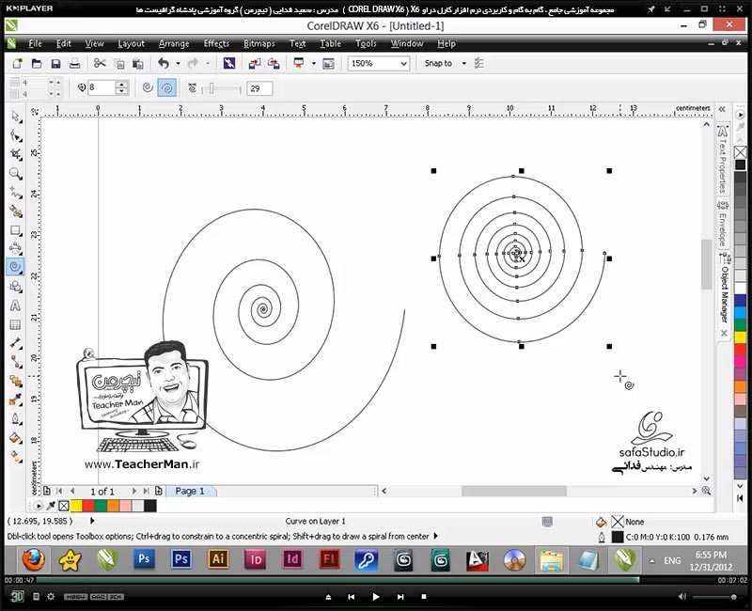The image size is (752, 611).
Task: Pick the yellow swatch in document palette
Action: (76, 506)
